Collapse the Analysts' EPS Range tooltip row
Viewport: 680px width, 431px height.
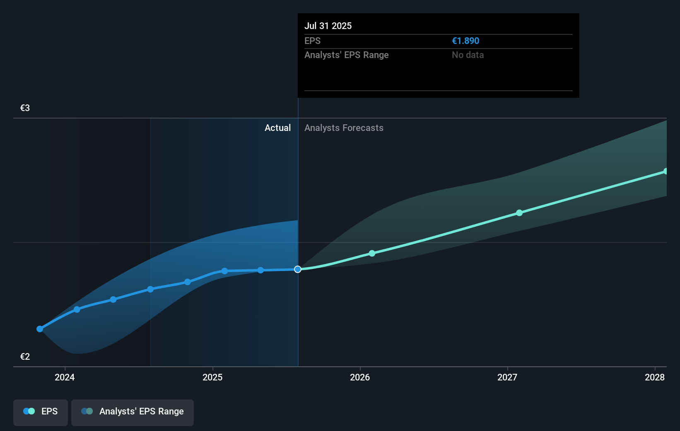click(x=347, y=55)
